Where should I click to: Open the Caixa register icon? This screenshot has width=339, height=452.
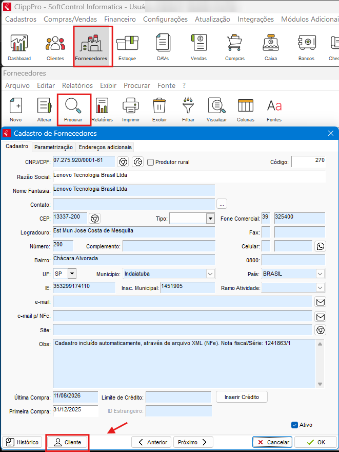[x=271, y=47]
